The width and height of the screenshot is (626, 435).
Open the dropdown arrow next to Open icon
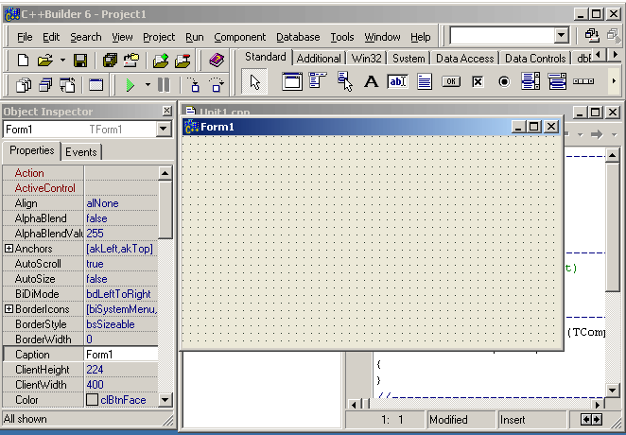62,61
